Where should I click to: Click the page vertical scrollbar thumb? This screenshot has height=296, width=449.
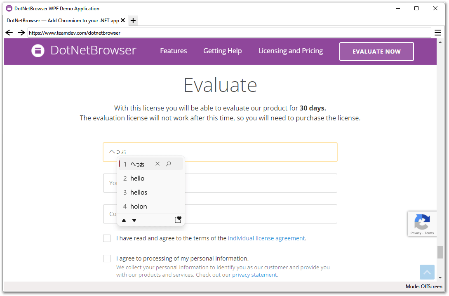[440, 252]
